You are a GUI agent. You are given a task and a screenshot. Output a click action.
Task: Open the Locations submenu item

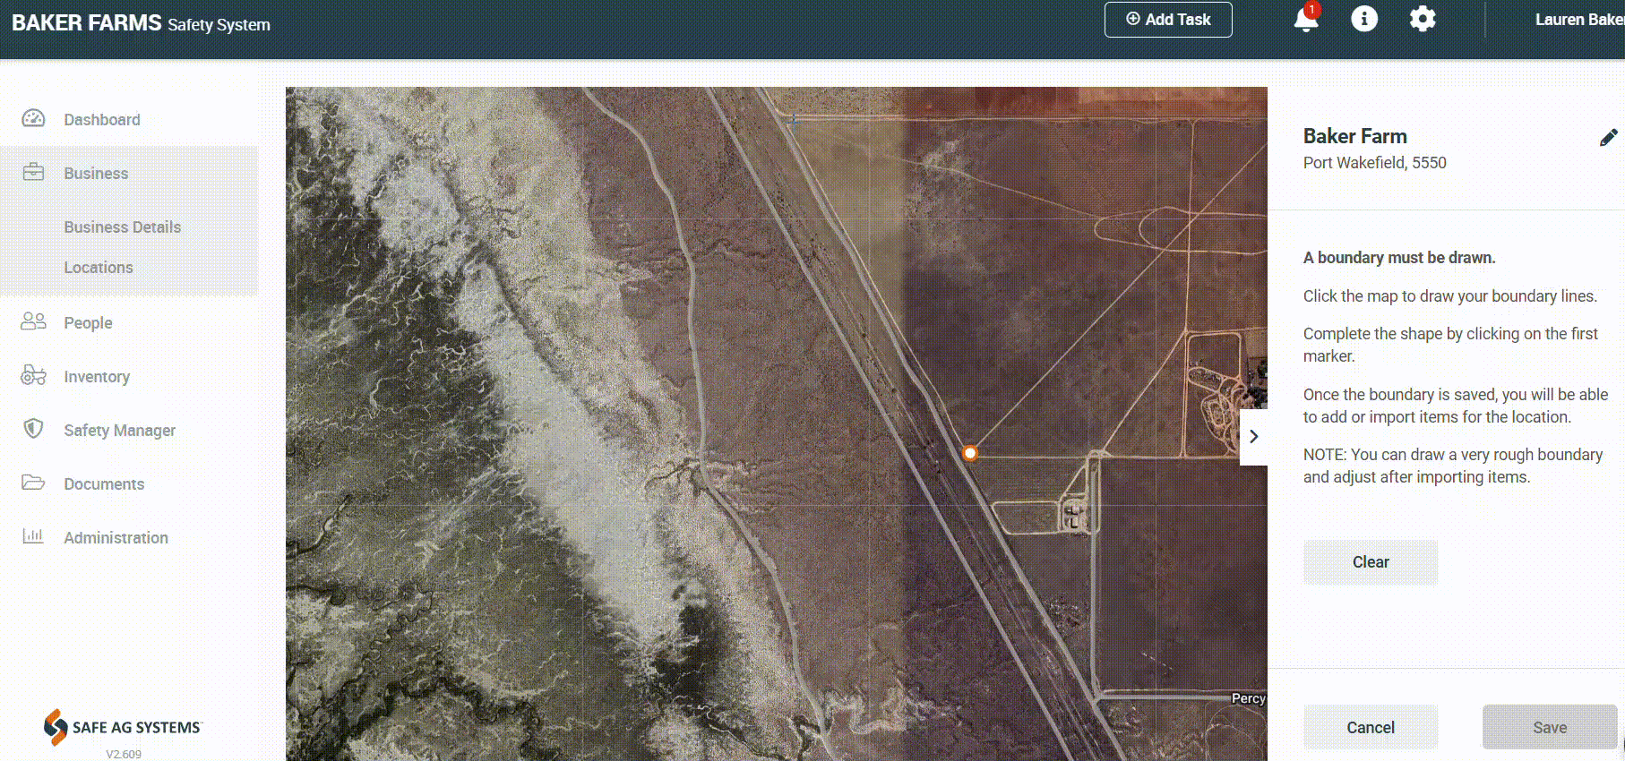(99, 268)
